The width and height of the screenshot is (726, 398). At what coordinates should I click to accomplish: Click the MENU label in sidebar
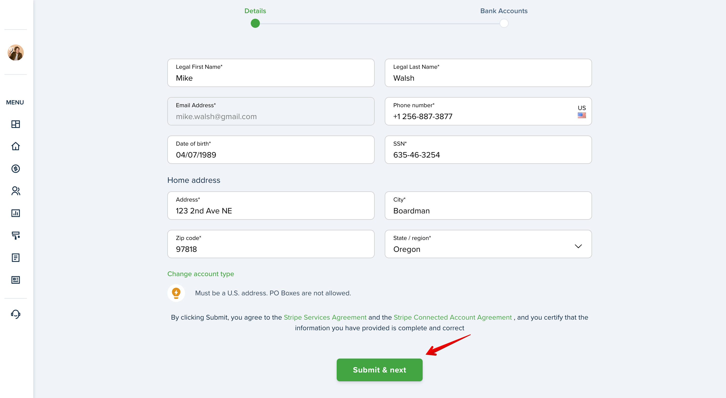(x=15, y=102)
